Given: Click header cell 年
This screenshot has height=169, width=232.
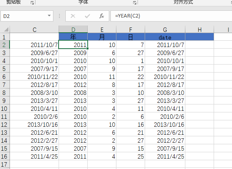Looking at the screenshot, I should point(73,37).
